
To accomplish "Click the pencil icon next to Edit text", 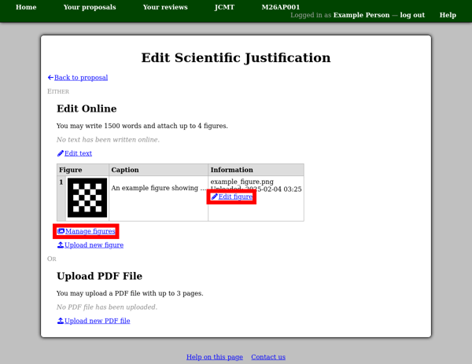I will point(61,153).
